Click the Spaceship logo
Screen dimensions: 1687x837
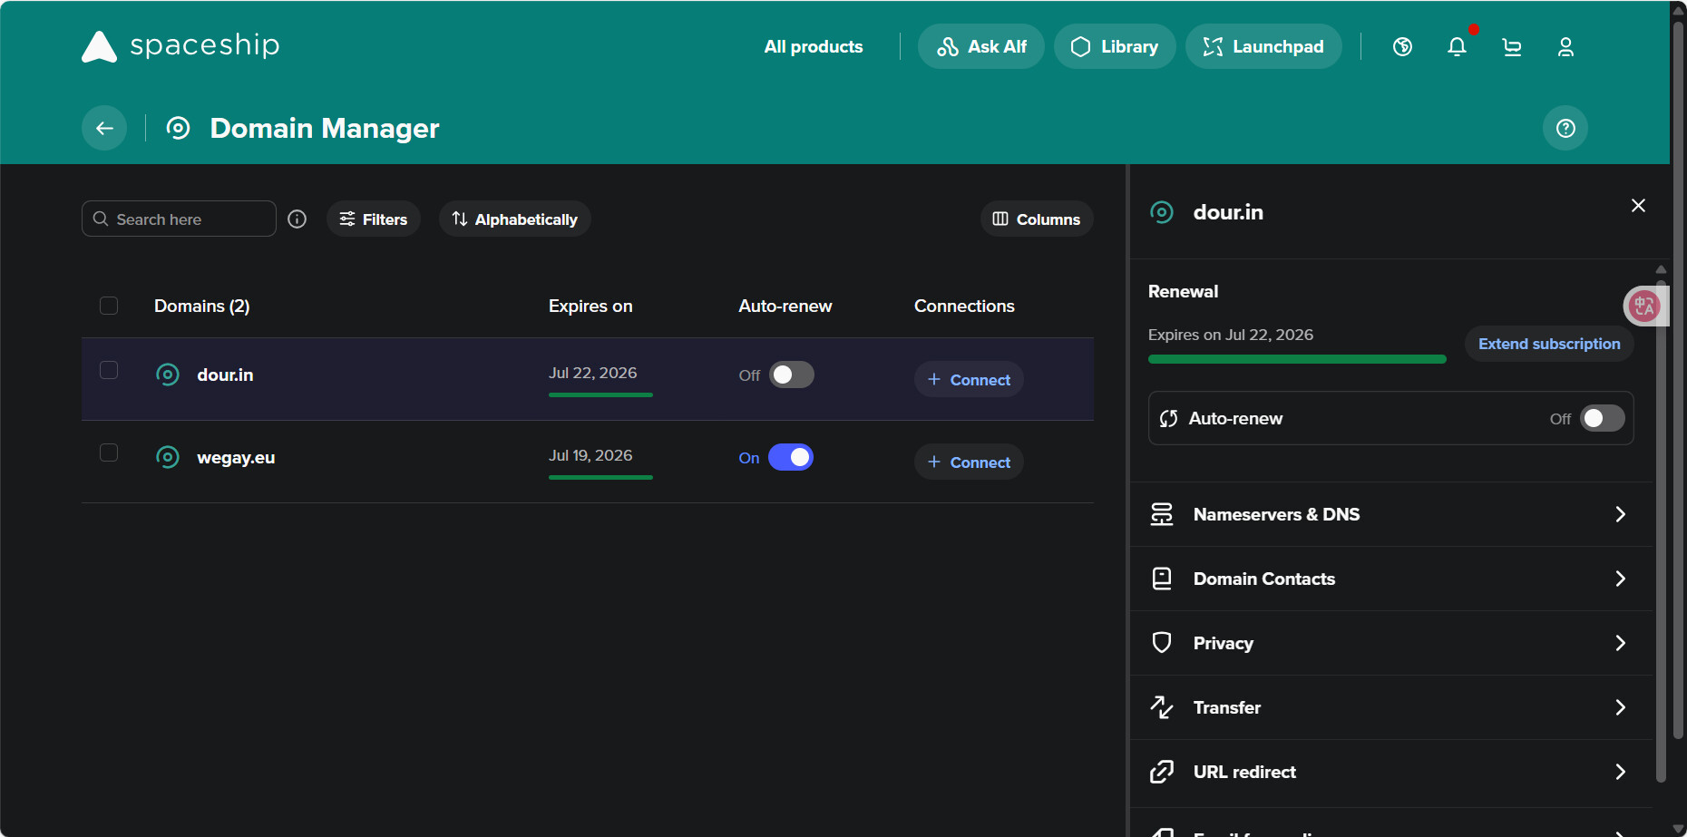click(x=180, y=45)
